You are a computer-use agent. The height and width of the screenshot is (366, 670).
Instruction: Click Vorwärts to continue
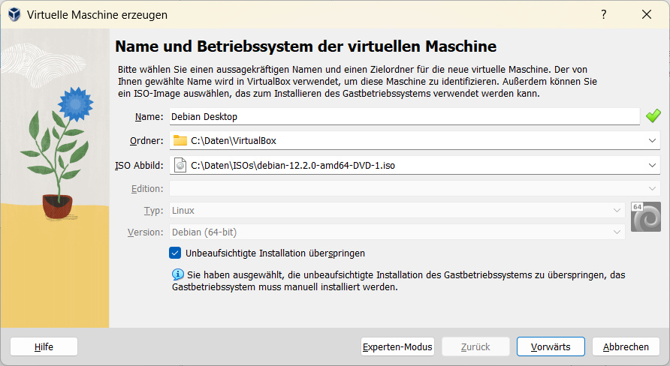(551, 346)
